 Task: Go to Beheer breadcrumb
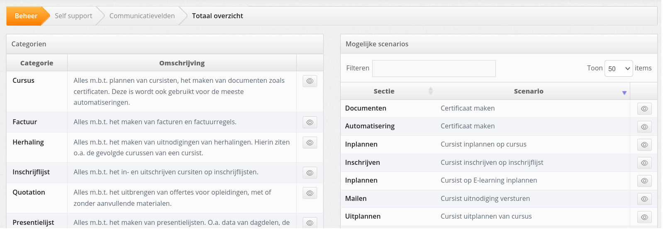coord(26,16)
